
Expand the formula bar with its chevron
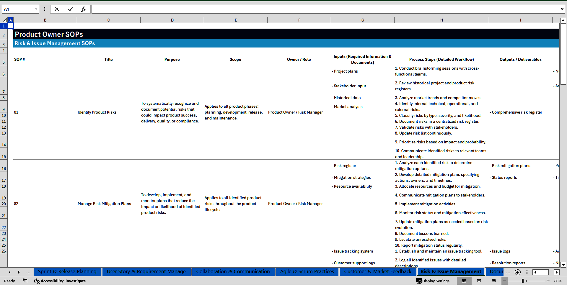[562, 9]
